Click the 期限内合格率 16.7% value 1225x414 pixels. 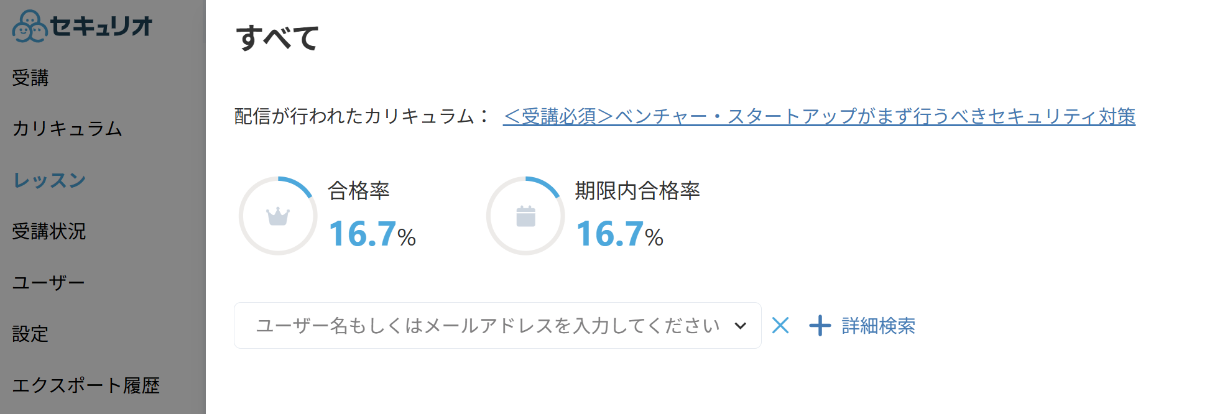tap(619, 234)
